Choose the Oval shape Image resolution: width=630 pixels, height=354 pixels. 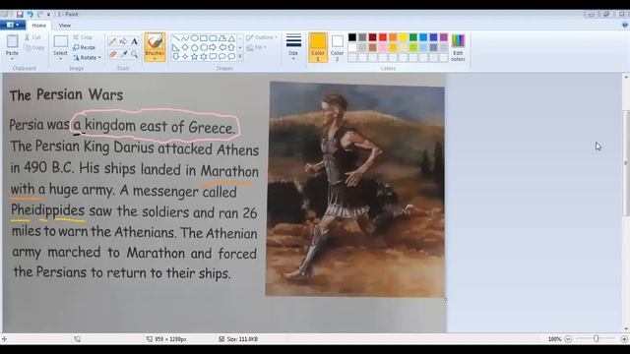click(x=194, y=38)
